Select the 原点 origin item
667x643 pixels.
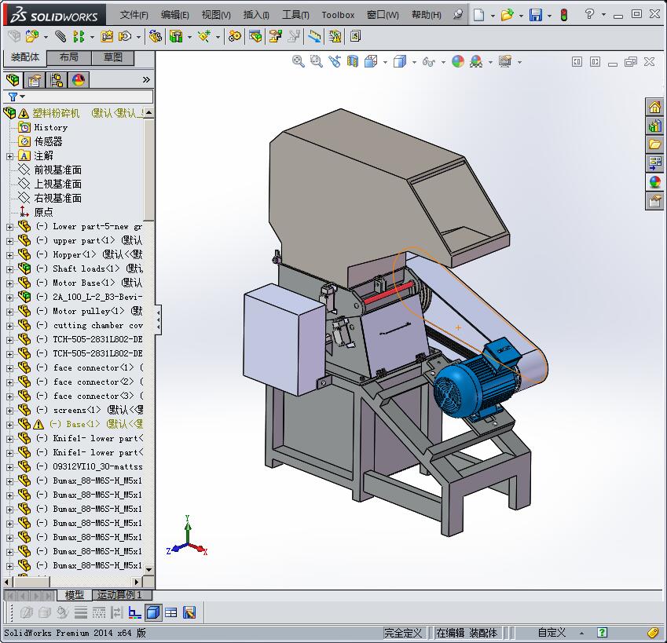[43, 212]
